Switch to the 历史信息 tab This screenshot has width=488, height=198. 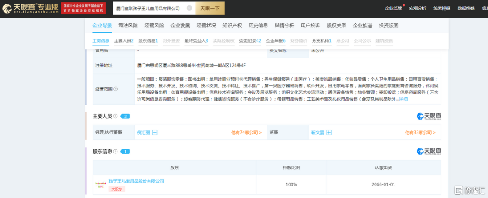[258, 26]
